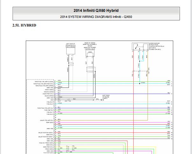This screenshot has width=192, height=154.
Task: Click the supercharger bypass relay symbol box
Action: click(140, 46)
